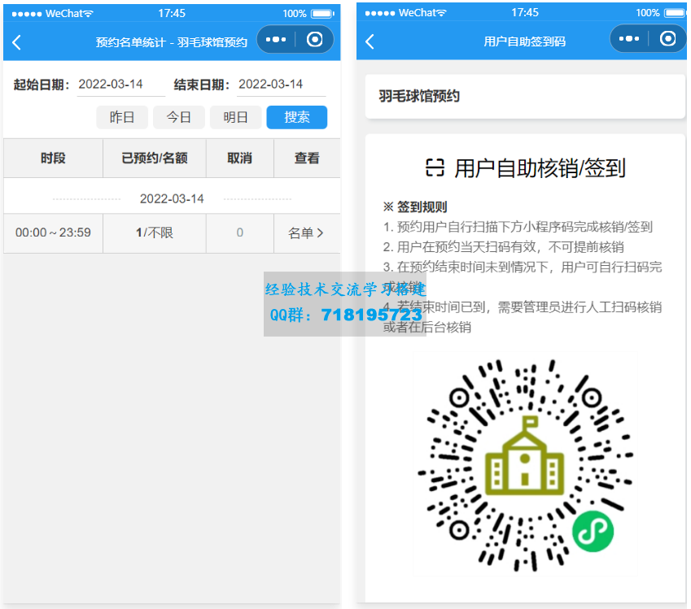The height and width of the screenshot is (609, 691).
Task: Tap the mini program QR code image
Action: pyautogui.click(x=525, y=465)
